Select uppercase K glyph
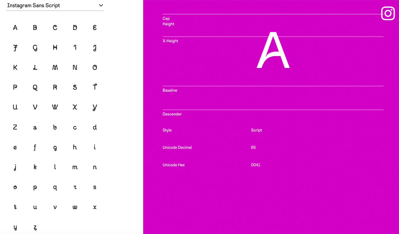This screenshot has height=234, width=399. (x=15, y=68)
